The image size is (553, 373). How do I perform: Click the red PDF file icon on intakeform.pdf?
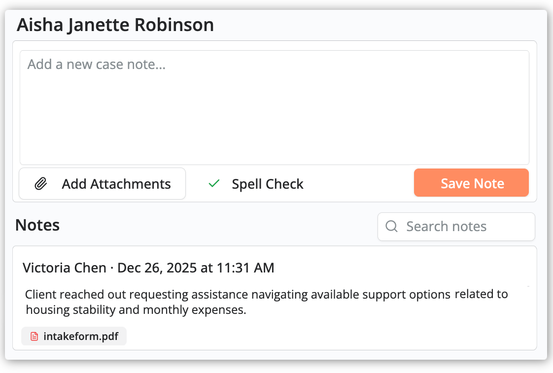[34, 336]
